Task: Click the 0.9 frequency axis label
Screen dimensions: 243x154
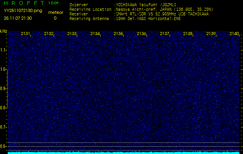Action: point(3,89)
